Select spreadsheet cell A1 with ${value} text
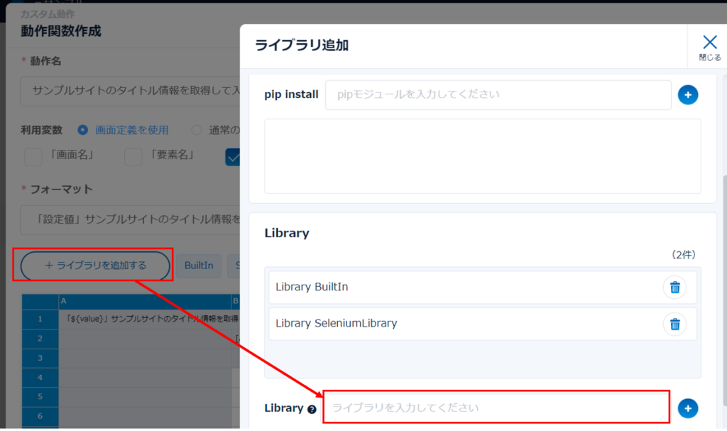This screenshot has width=727, height=431. (x=146, y=320)
